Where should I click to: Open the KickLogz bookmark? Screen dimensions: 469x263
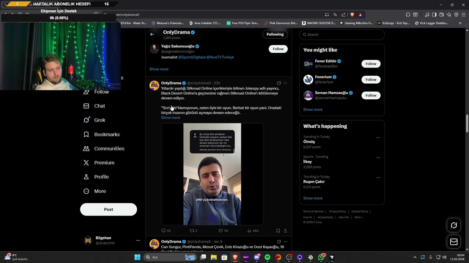[393, 23]
